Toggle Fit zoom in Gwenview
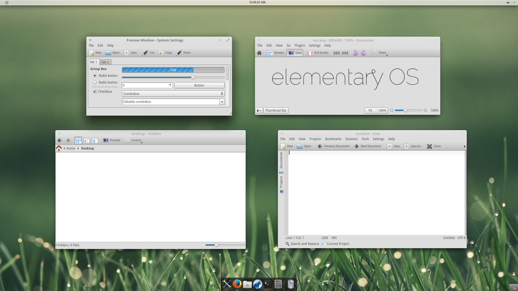This screenshot has height=291, width=518. click(x=370, y=110)
